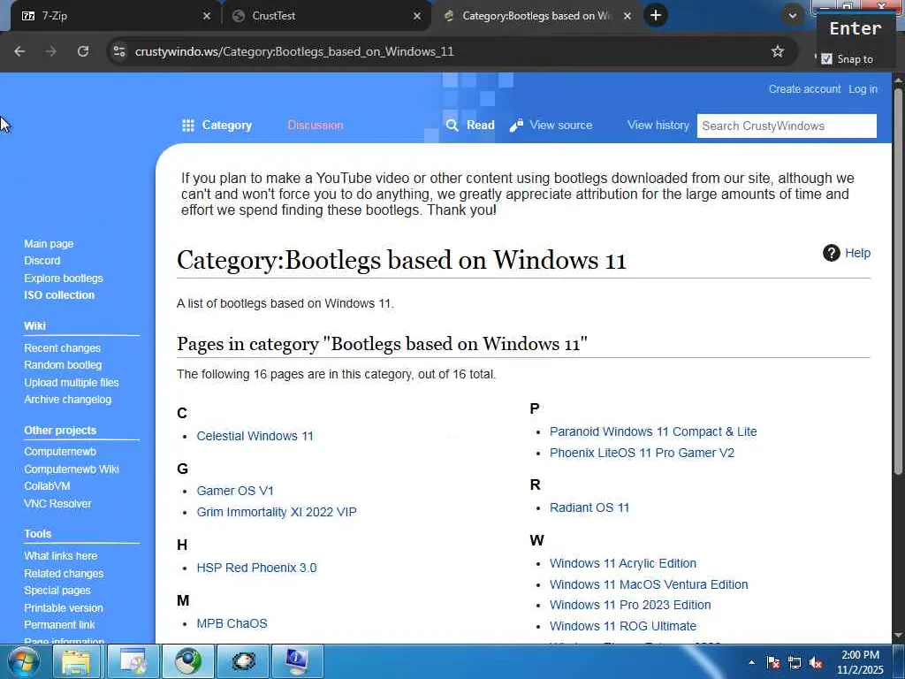Open the Computernewb Wiki link
Viewport: 905px width, 679px height.
coord(72,469)
